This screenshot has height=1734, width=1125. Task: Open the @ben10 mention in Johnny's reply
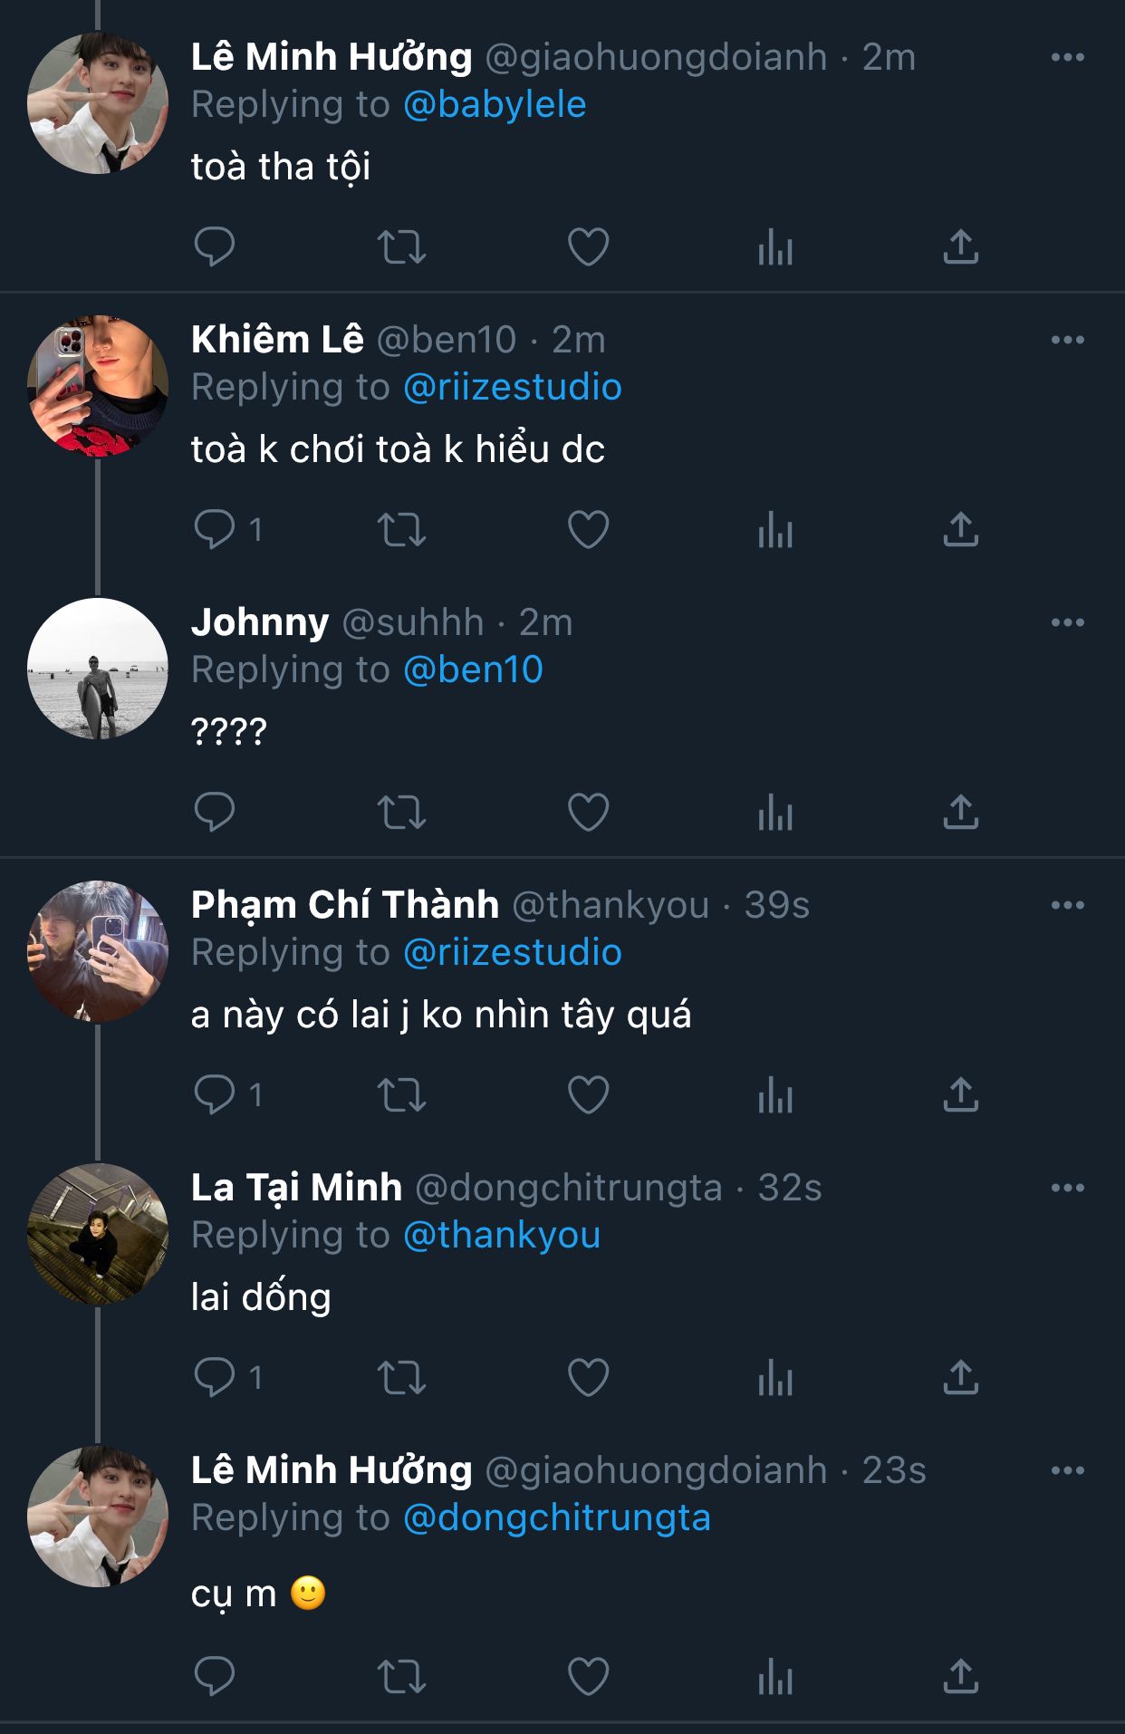[473, 670]
